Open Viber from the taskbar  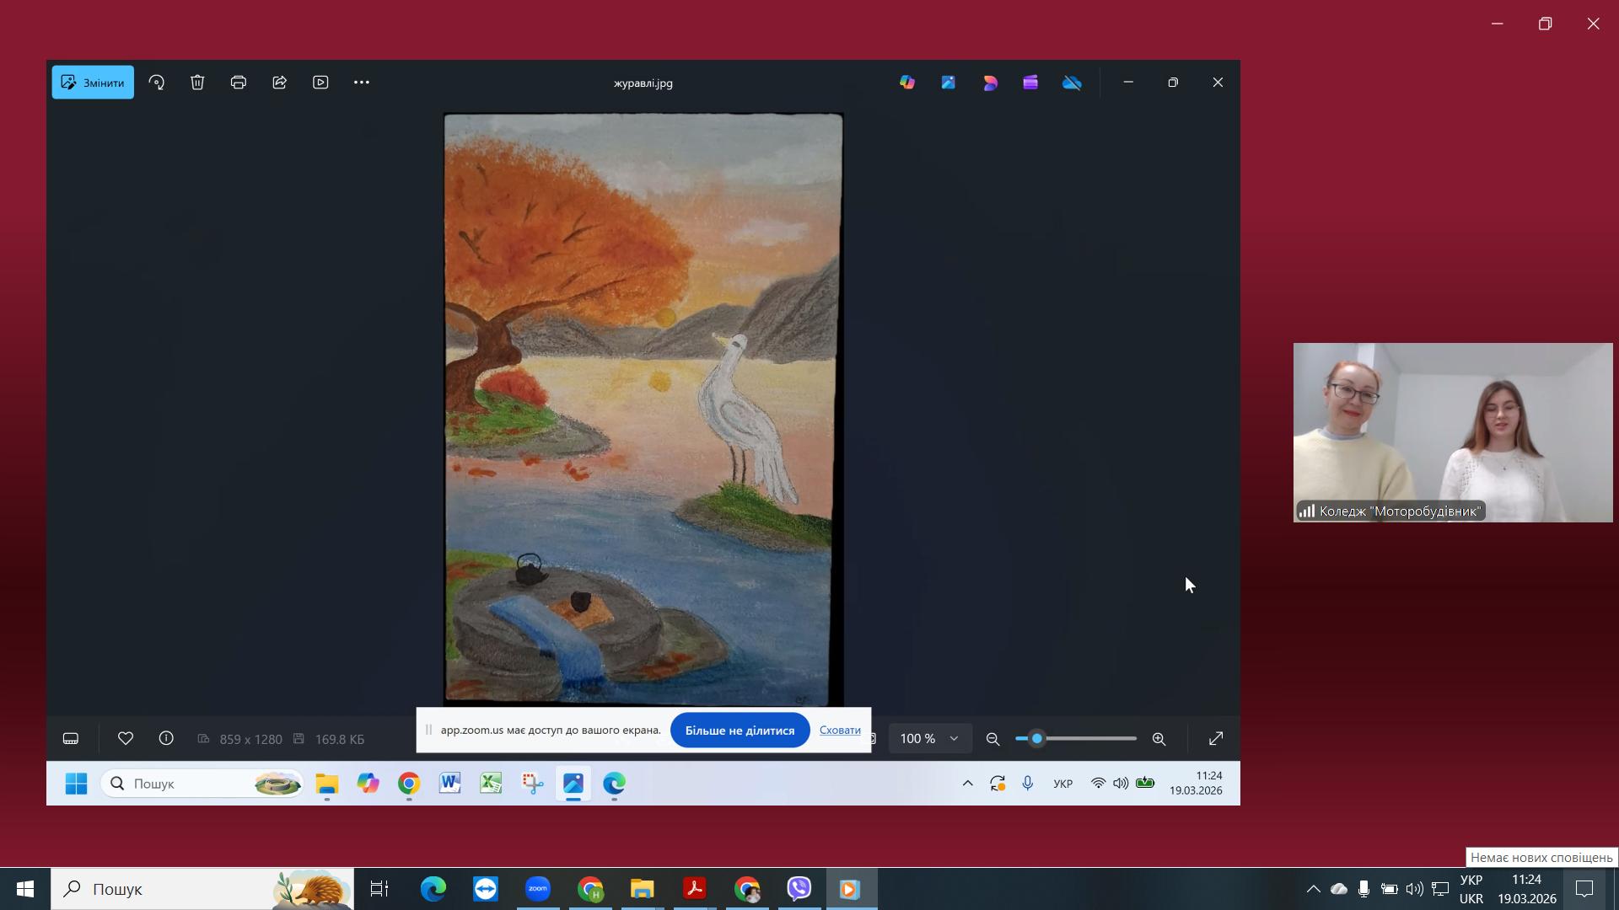coord(799,889)
